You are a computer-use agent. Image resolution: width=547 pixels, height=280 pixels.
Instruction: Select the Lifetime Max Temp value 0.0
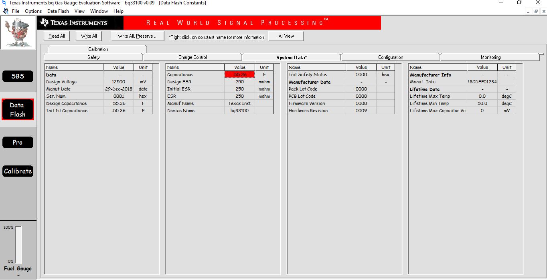482,96
